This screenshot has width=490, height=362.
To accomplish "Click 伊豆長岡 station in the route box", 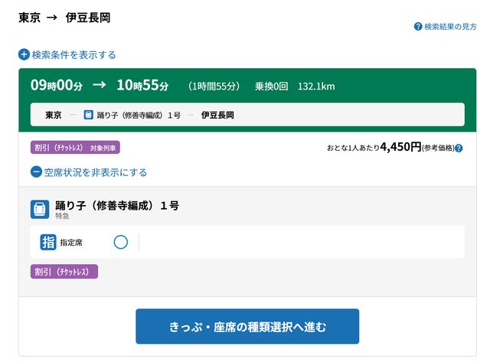I will 217,115.
